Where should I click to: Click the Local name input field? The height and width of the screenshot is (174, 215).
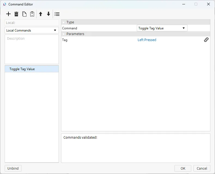coord(32,23)
